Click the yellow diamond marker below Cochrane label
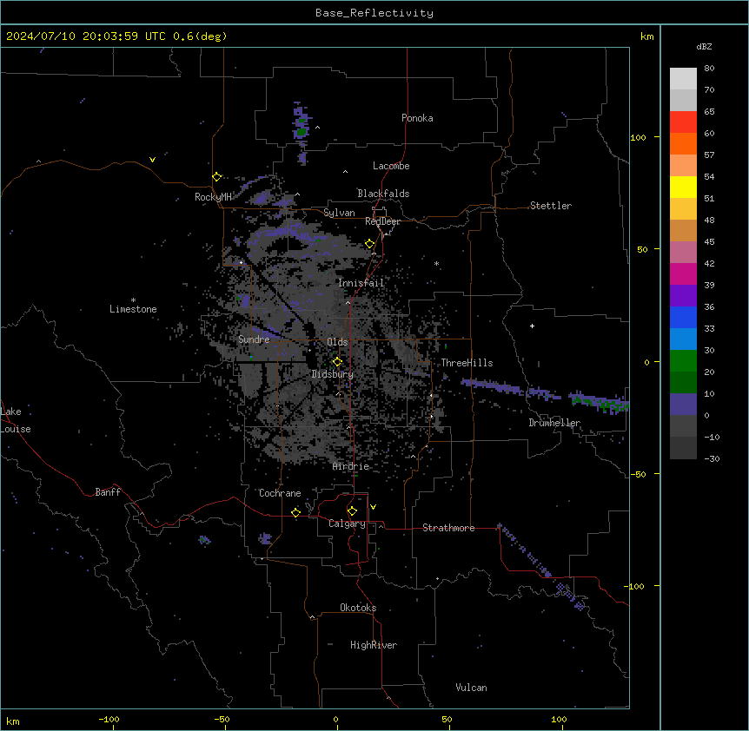The width and height of the screenshot is (749, 731). 295,512
